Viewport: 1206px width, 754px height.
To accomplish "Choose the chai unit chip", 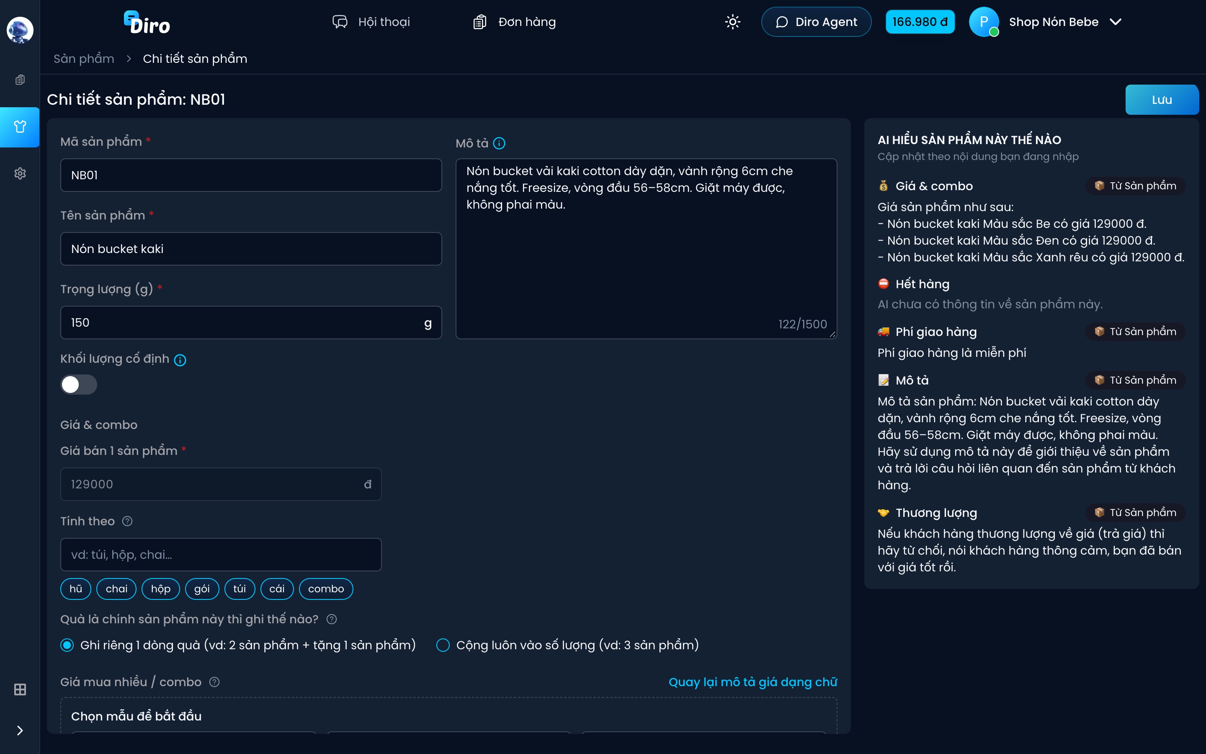I will click(x=116, y=589).
